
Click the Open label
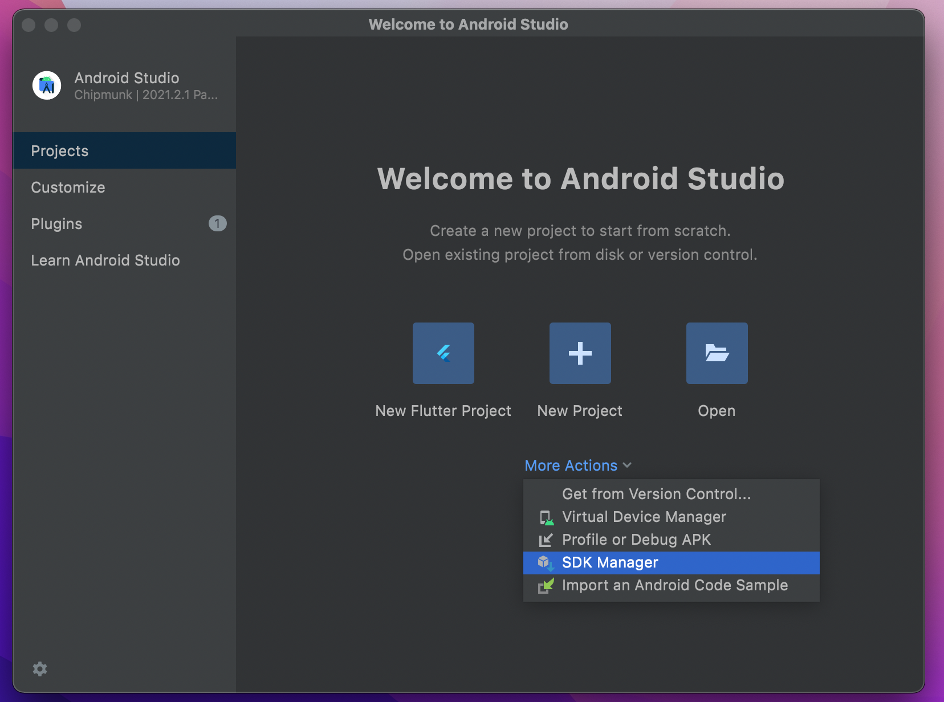pos(717,411)
